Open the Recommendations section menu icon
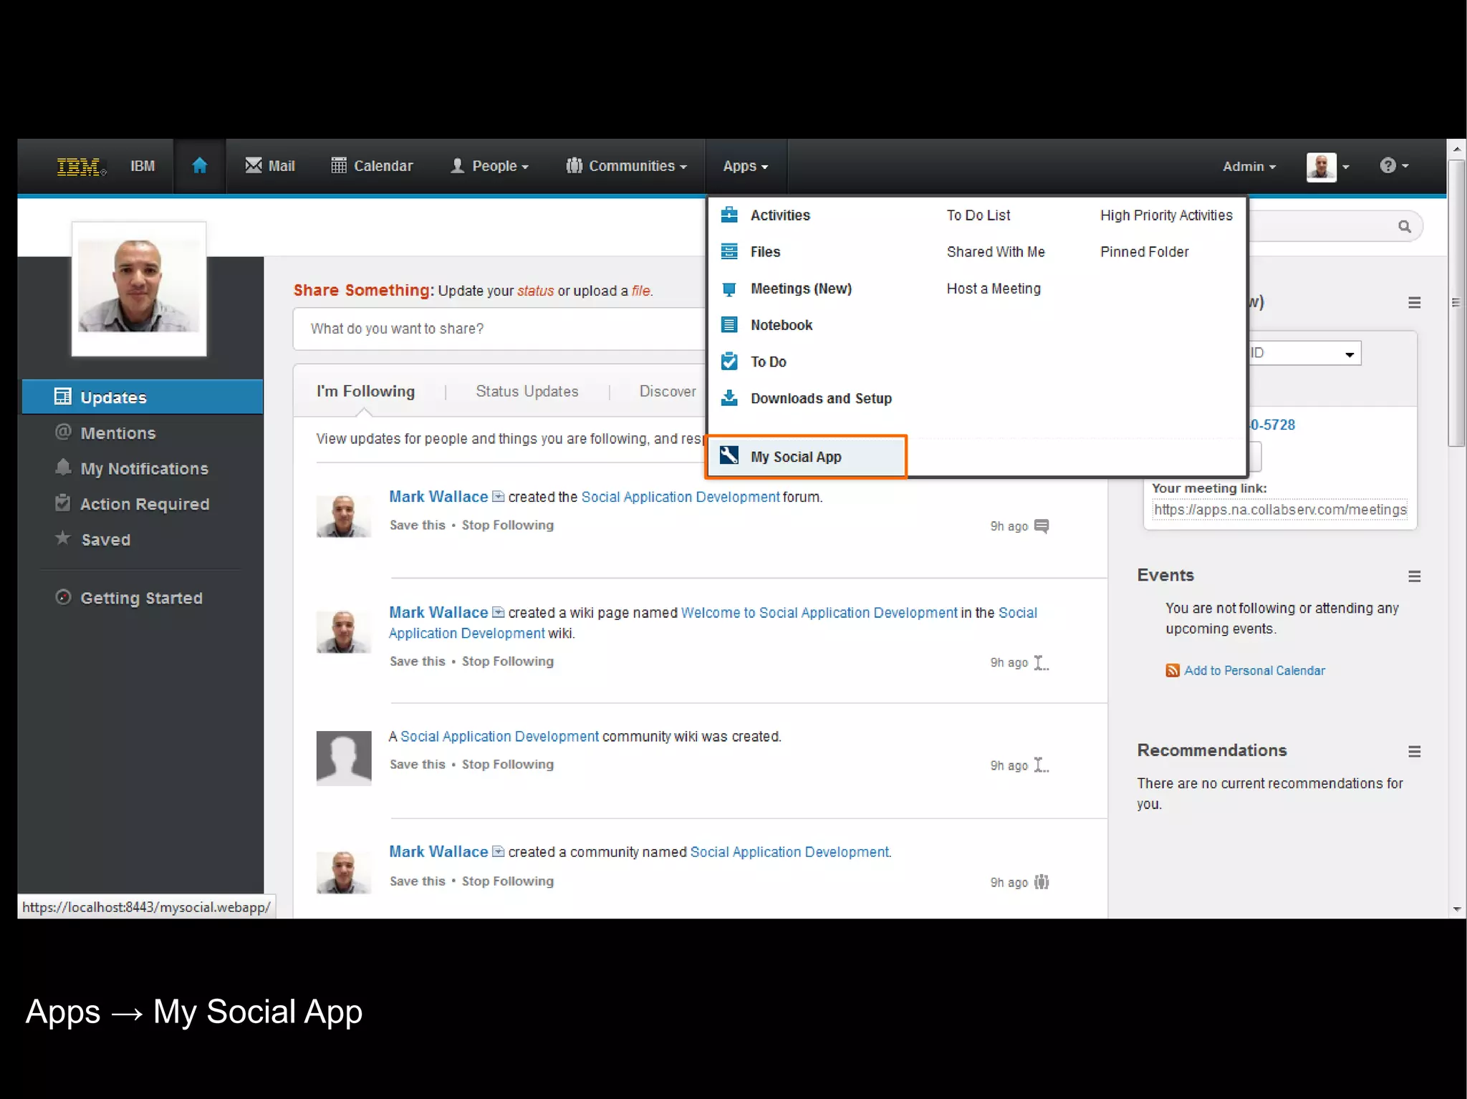Image resolution: width=1467 pixels, height=1099 pixels. [1414, 752]
